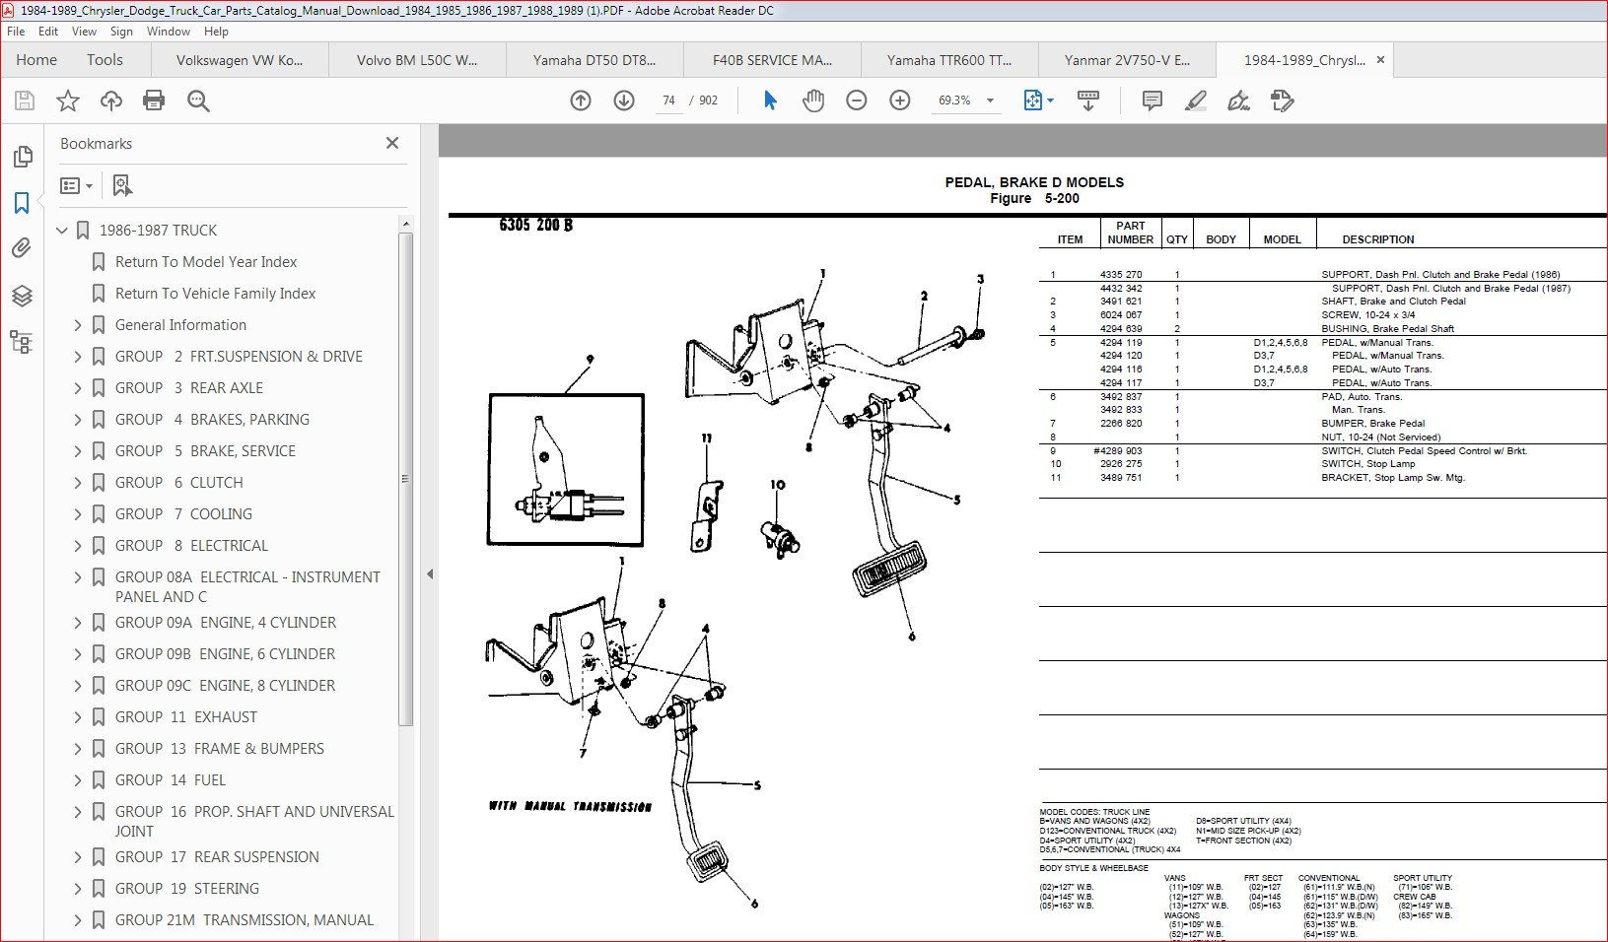Open the bookmarks options dropdown menu
Viewport: 1608px width, 942px height.
pos(76,185)
